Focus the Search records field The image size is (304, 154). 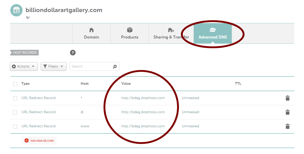point(94,66)
